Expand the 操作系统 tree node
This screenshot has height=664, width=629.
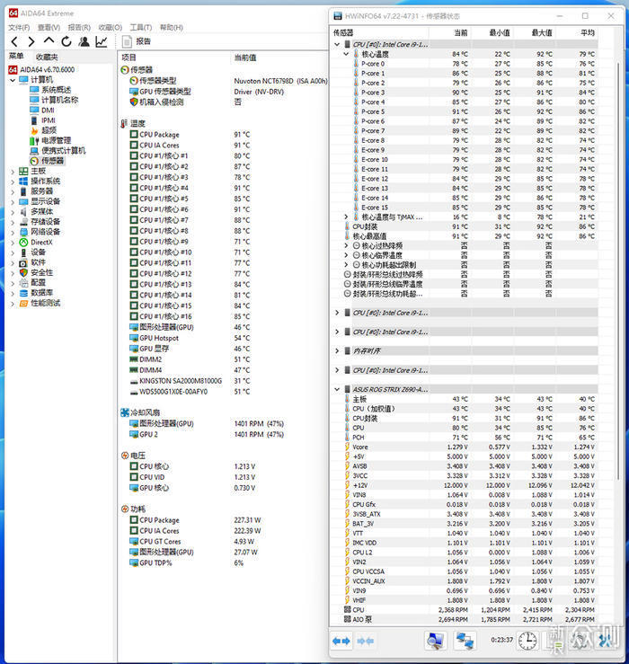(13, 181)
